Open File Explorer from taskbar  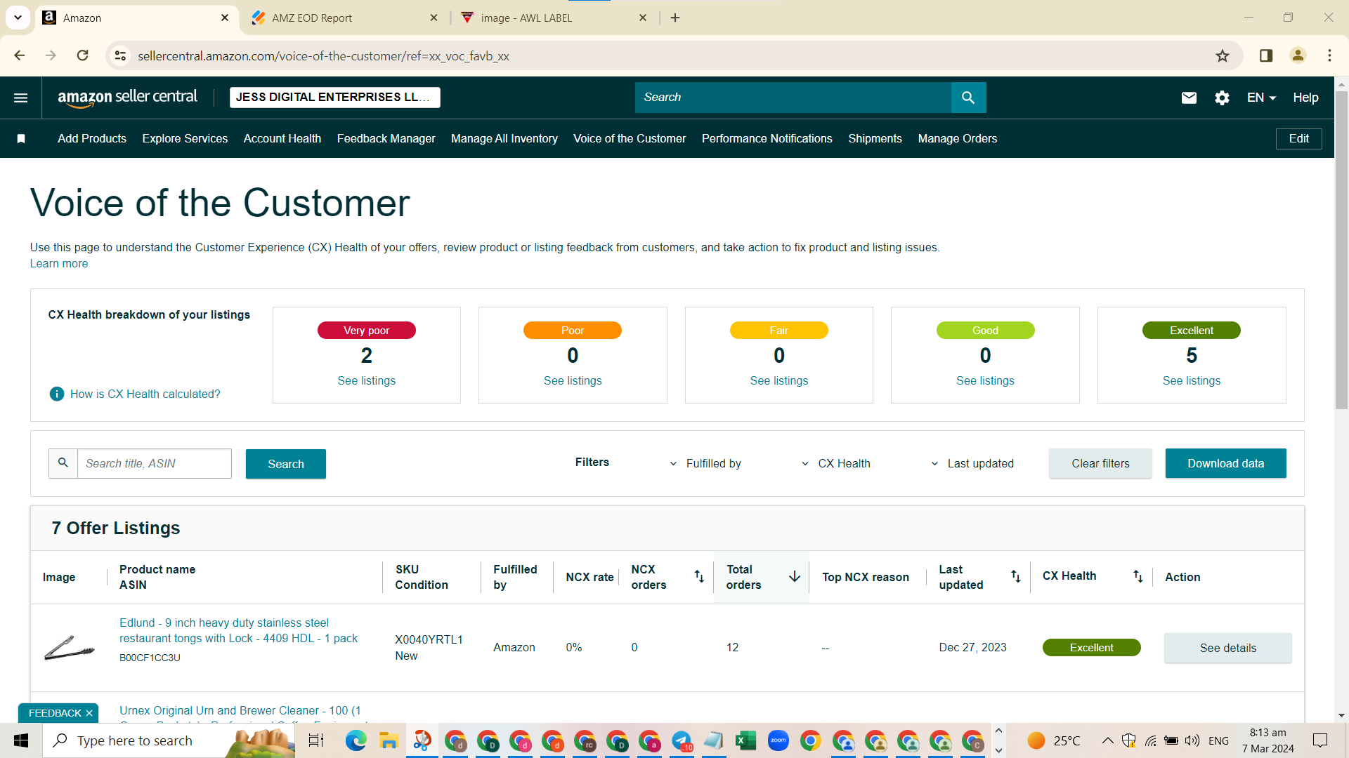point(389,740)
